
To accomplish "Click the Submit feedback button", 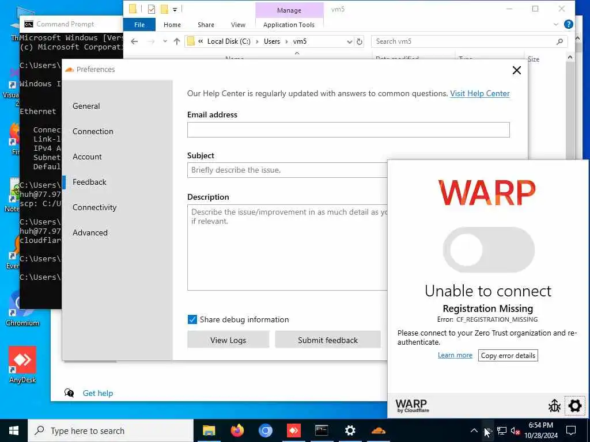I will pyautogui.click(x=327, y=340).
